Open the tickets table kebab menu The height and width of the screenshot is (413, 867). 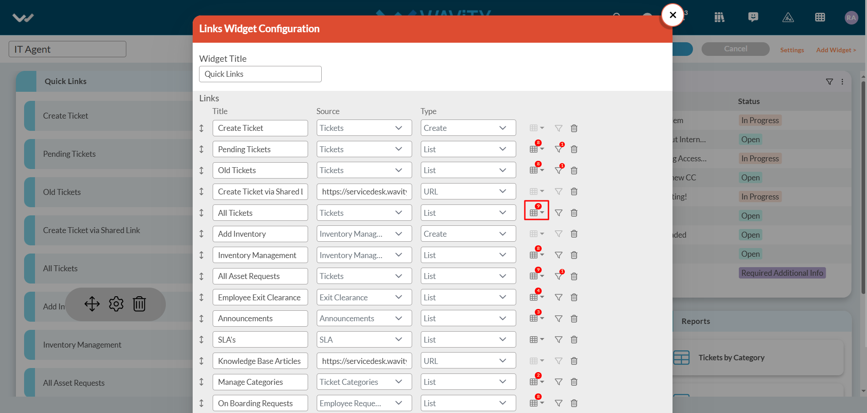(842, 82)
